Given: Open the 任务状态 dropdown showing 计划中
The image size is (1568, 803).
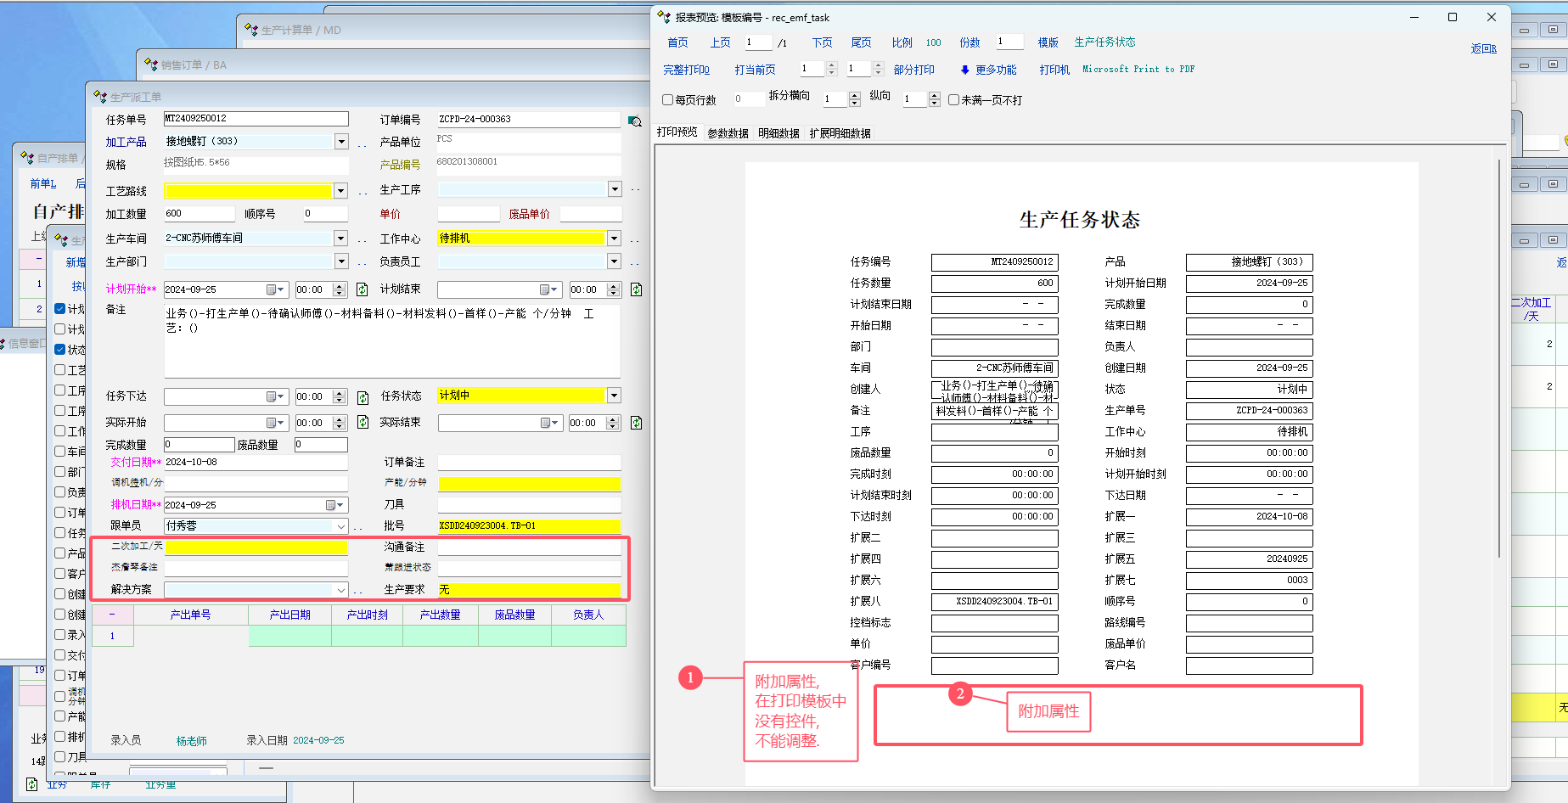Looking at the screenshot, I should tap(614, 396).
